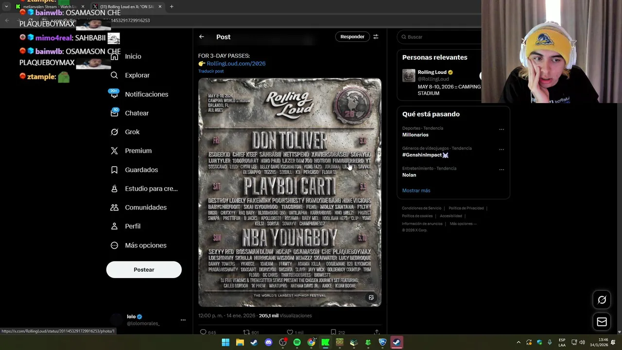Click the volume speaker tray icon
Viewport: 622px width, 350px height.
(x=582, y=343)
